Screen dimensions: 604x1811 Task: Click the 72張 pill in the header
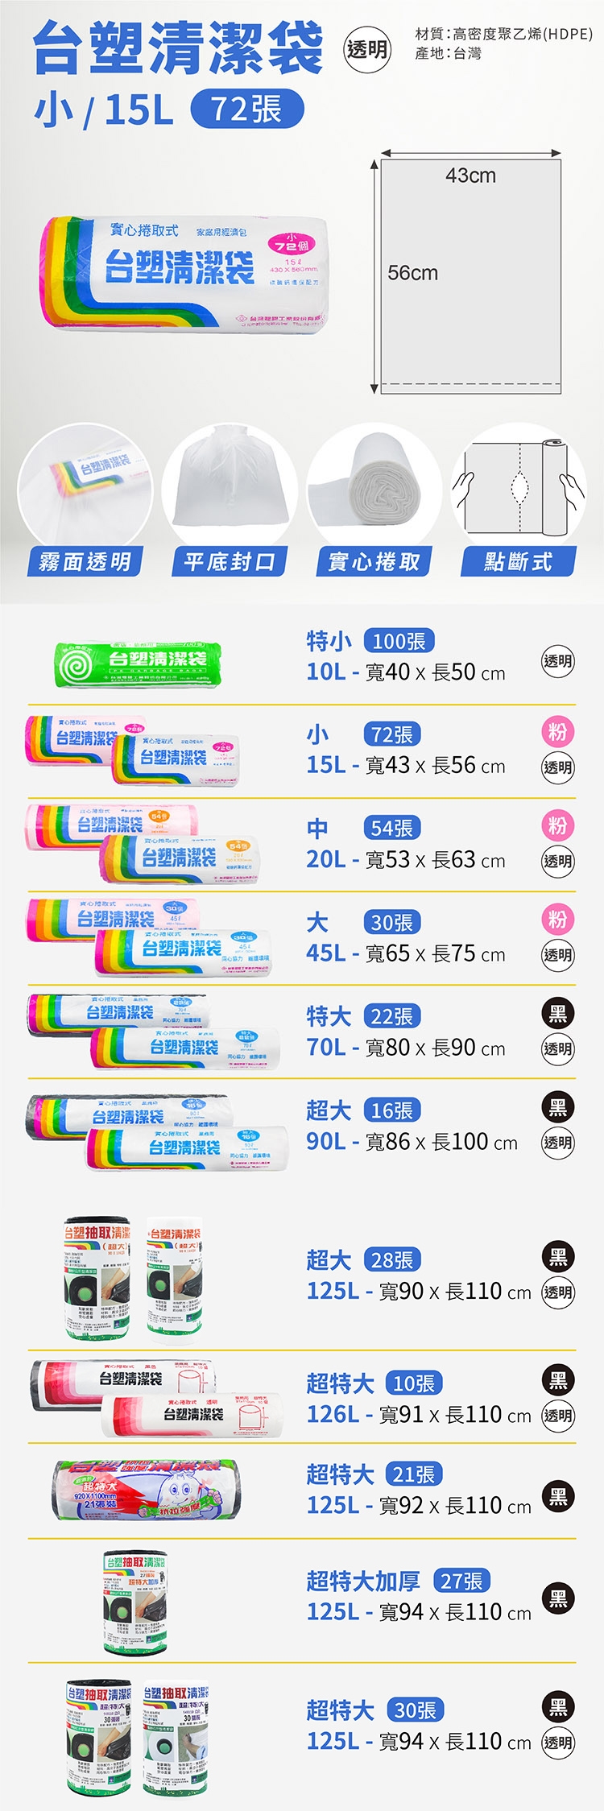[247, 109]
